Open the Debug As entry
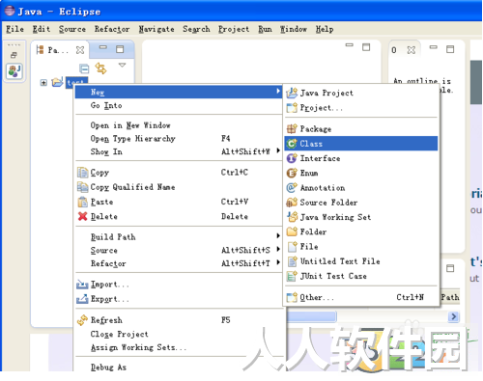The image size is (483, 381). click(x=179, y=367)
